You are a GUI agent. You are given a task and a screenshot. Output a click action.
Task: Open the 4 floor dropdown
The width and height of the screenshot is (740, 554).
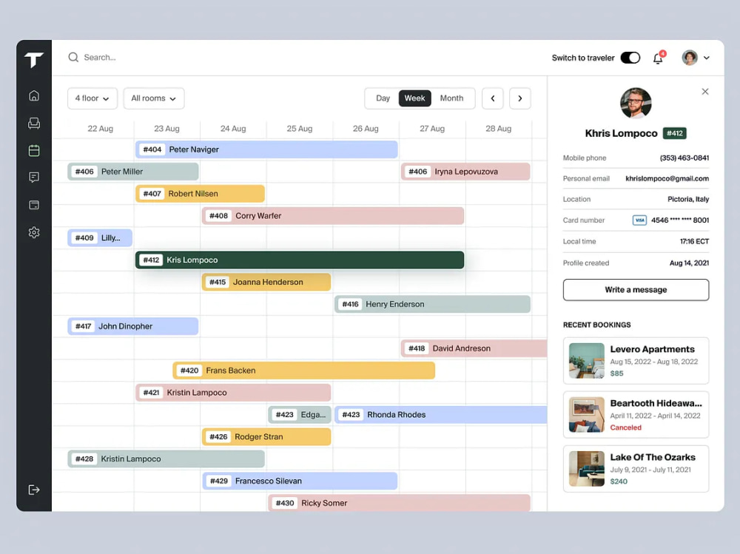[x=92, y=98]
